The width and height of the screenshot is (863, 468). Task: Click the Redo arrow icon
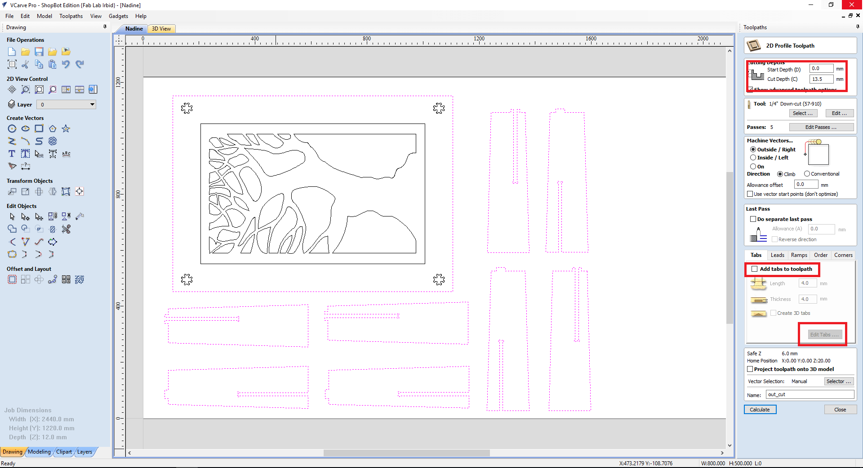coord(80,64)
